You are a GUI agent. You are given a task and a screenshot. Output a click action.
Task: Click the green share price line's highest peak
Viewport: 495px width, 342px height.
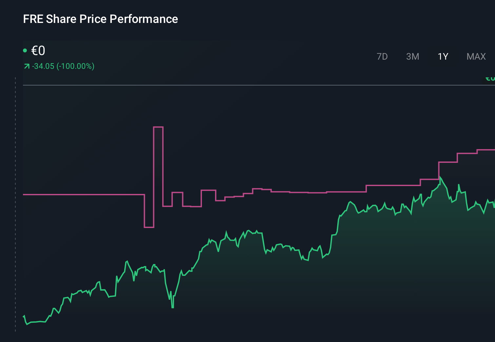point(441,177)
